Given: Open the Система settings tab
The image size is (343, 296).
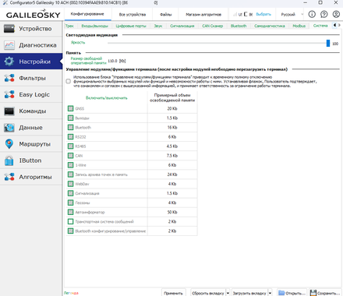Looking at the screenshot, I should 320,26.
